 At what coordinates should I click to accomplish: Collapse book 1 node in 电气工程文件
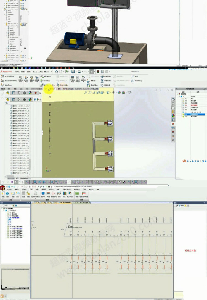tap(179, 96)
